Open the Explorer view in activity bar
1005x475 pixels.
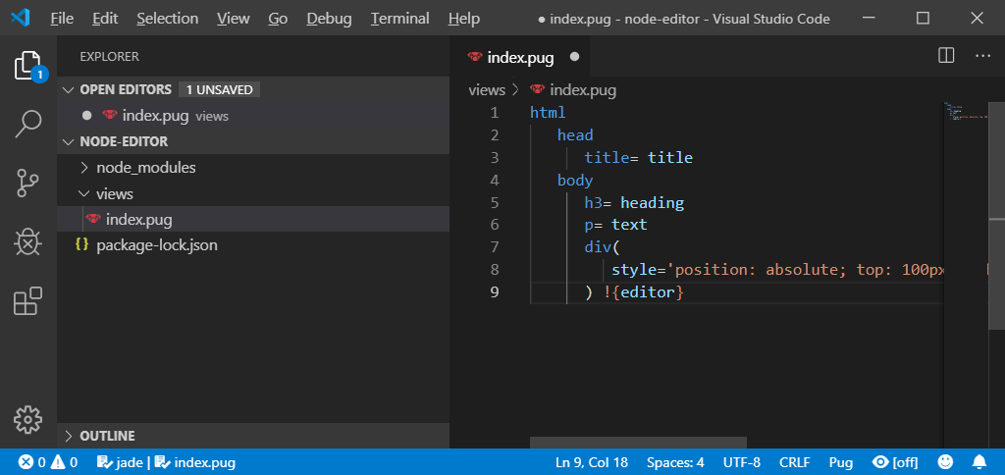pyautogui.click(x=28, y=66)
